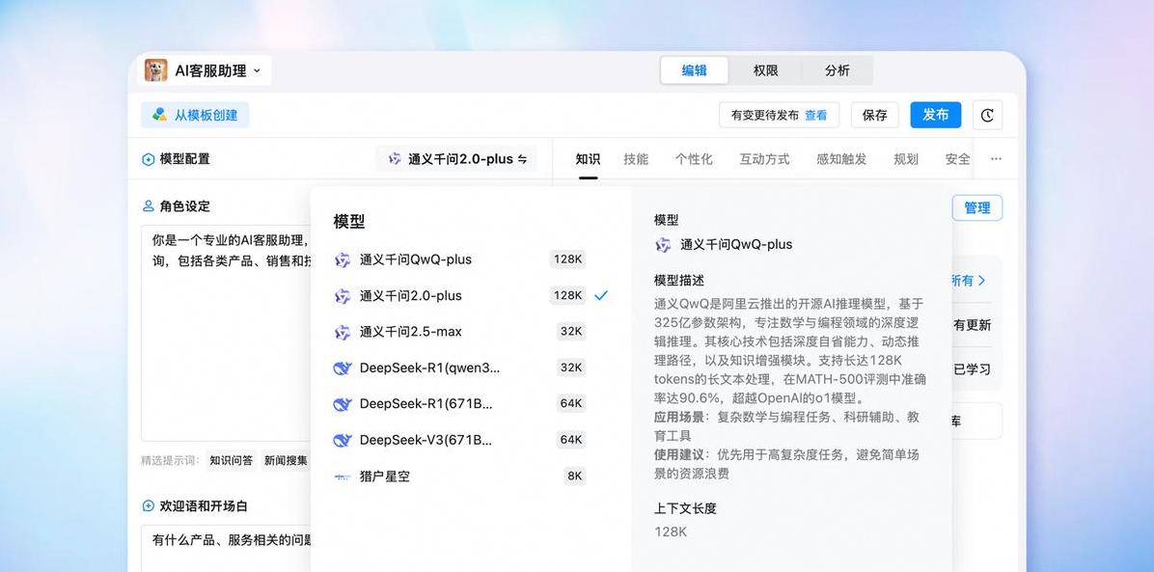Show more tabs via ellipsis icon

click(x=996, y=159)
